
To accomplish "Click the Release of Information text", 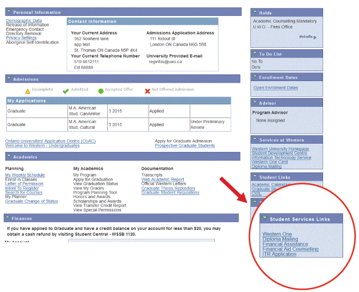I will (27, 25).
